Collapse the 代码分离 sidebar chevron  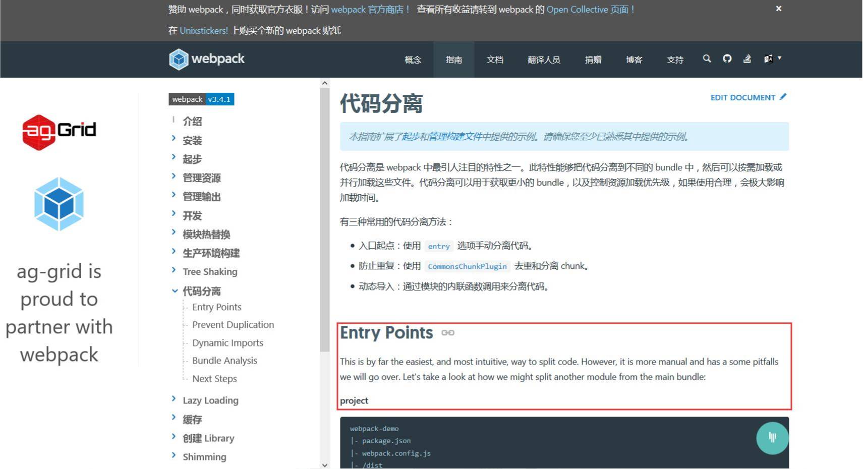(x=175, y=291)
